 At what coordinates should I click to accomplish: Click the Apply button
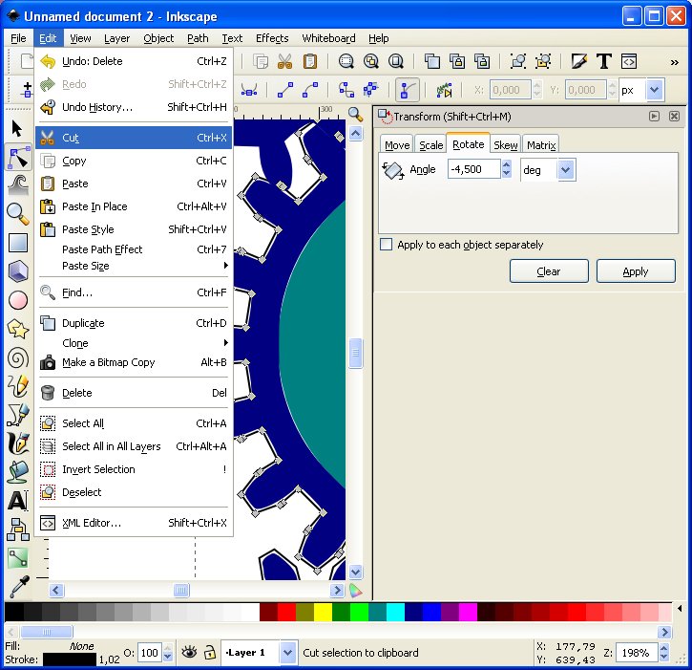coord(635,271)
